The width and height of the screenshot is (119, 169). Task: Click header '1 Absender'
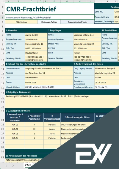[x=26, y=31]
